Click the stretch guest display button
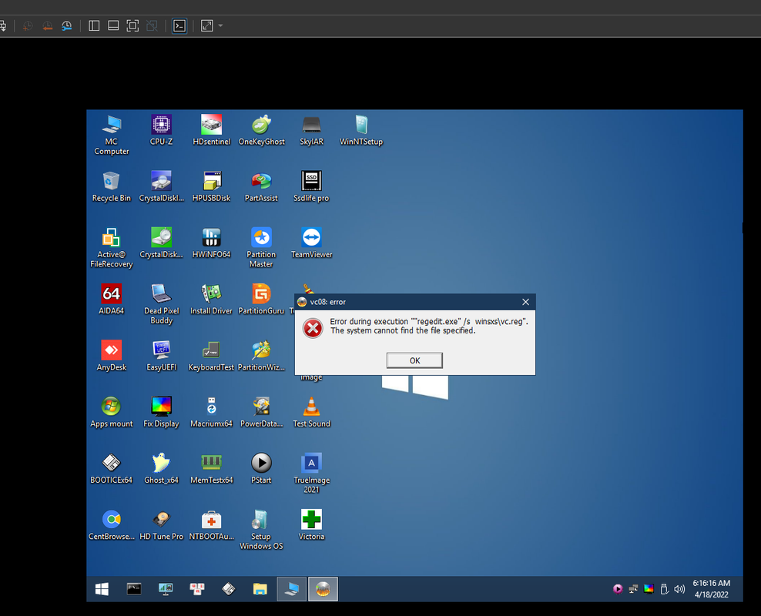Viewport: 761px width, 616px height. pos(206,25)
